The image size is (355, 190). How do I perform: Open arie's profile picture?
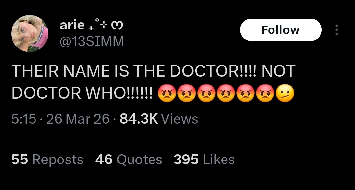coord(30,34)
